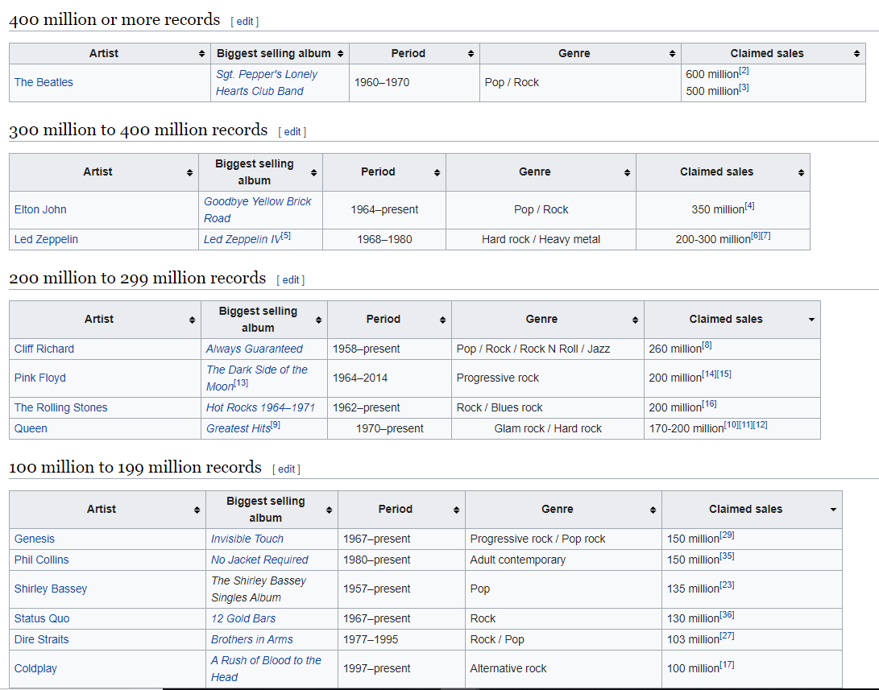Image resolution: width=879 pixels, height=690 pixels.
Task: Open Cliff Richard artist link
Action: point(44,349)
